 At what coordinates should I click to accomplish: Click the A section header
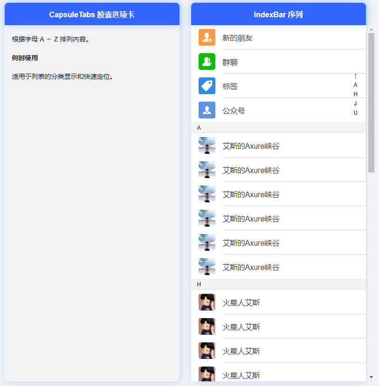278,128
